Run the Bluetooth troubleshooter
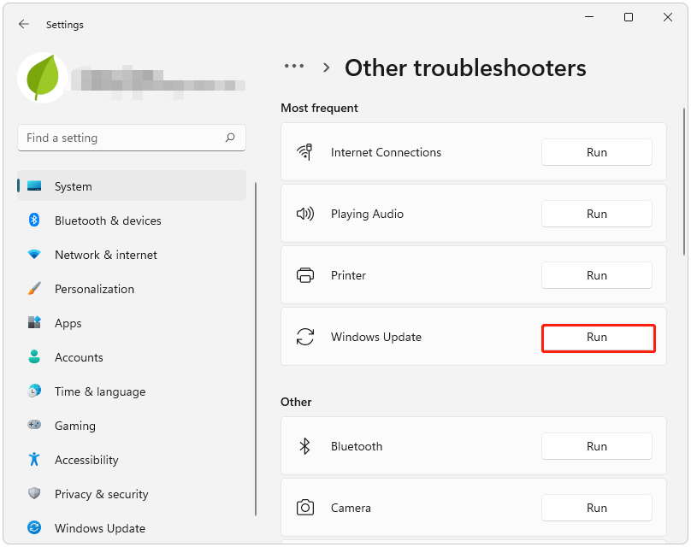This screenshot has height=547, width=691. tap(596, 446)
